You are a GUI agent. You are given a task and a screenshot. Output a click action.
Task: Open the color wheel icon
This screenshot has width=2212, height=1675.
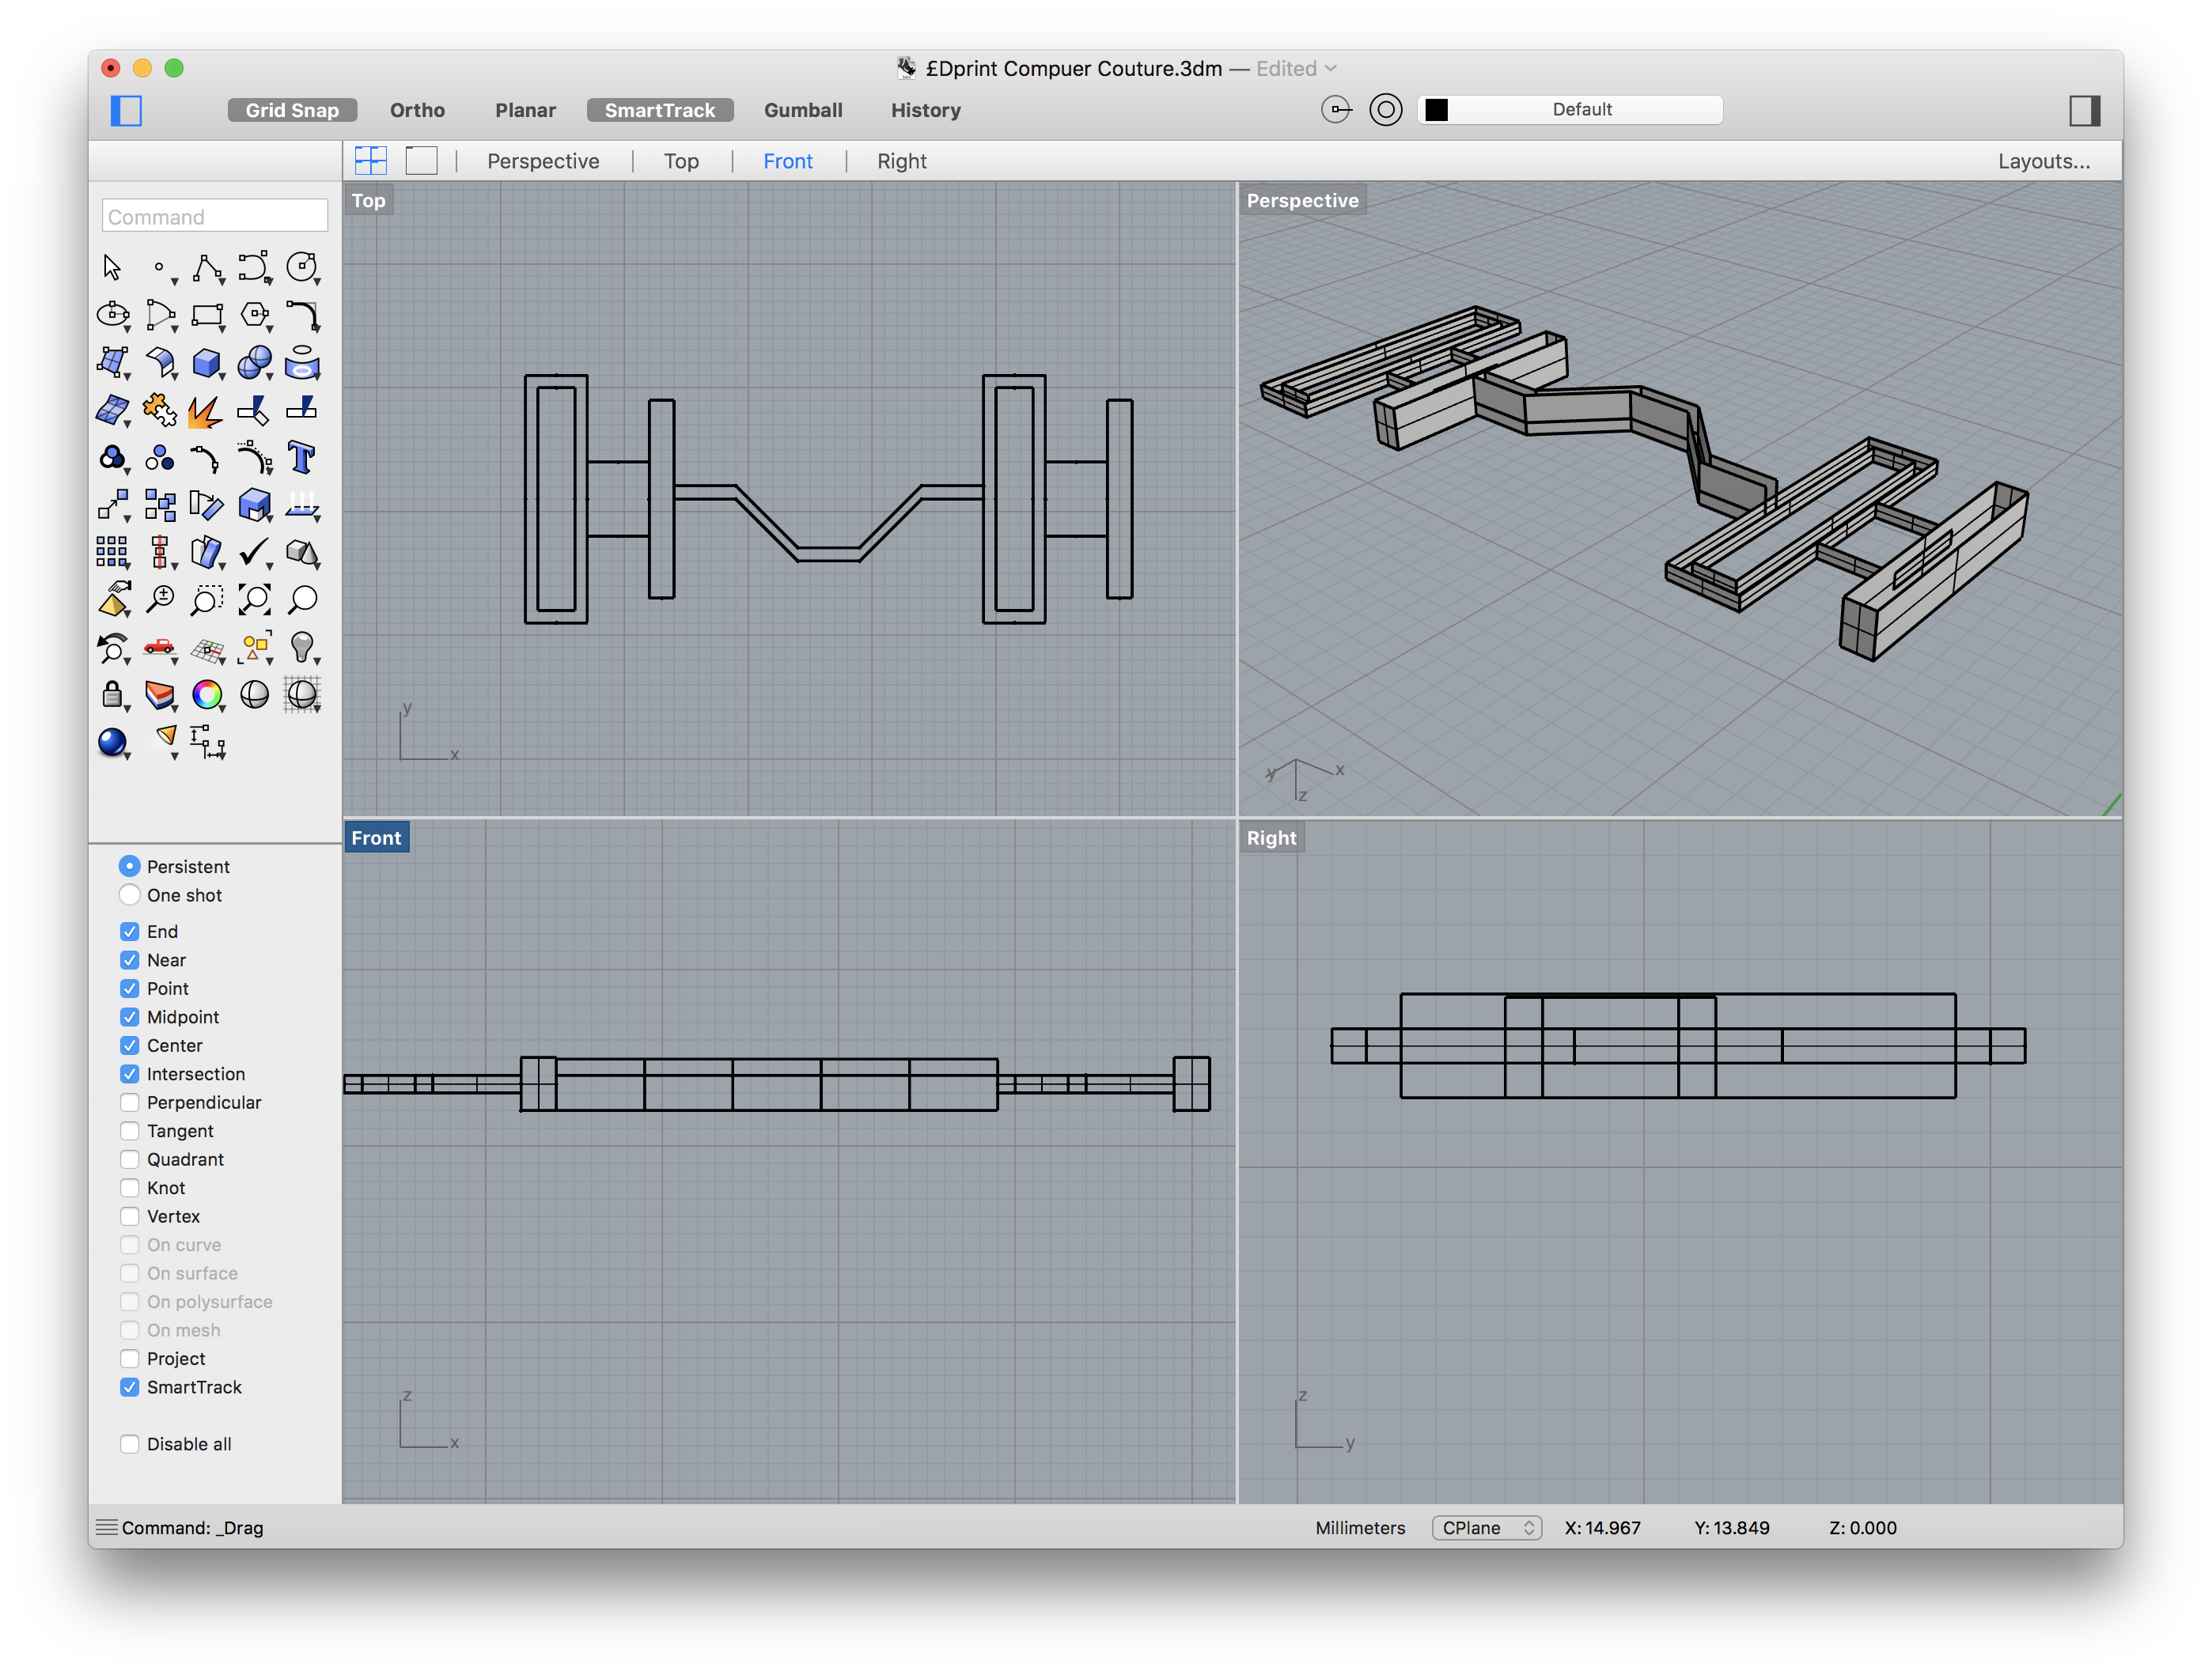207,694
